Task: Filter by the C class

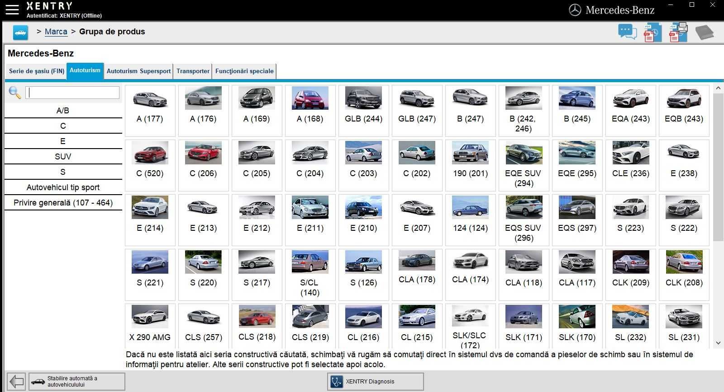Action: click(x=63, y=126)
